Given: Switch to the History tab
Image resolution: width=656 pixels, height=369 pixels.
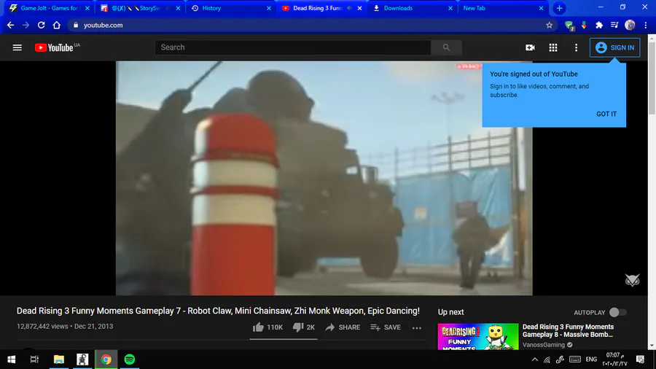Looking at the screenshot, I should tap(230, 8).
